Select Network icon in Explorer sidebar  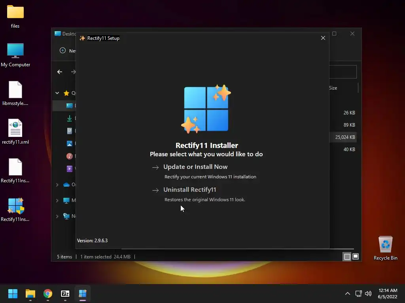(66, 216)
